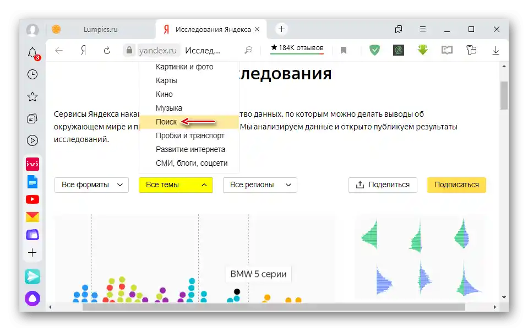The width and height of the screenshot is (528, 331).
Task: Click scroll up arrow
Action: click(x=504, y=66)
